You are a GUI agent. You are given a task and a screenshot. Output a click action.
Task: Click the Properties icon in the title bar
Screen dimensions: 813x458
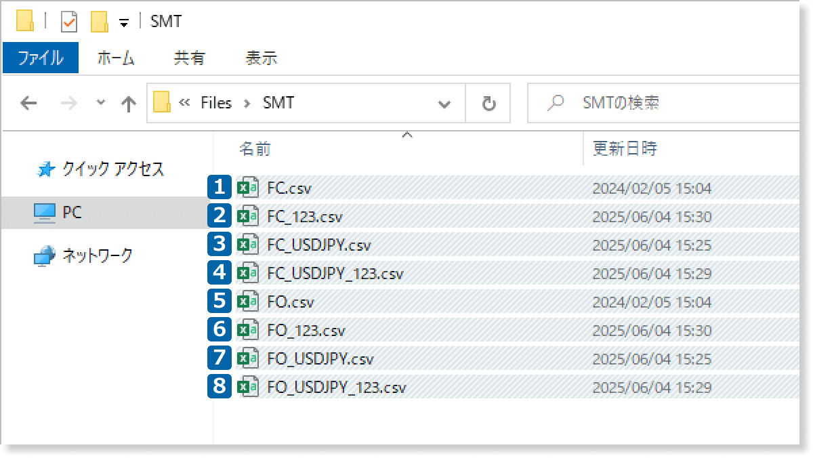[69, 22]
